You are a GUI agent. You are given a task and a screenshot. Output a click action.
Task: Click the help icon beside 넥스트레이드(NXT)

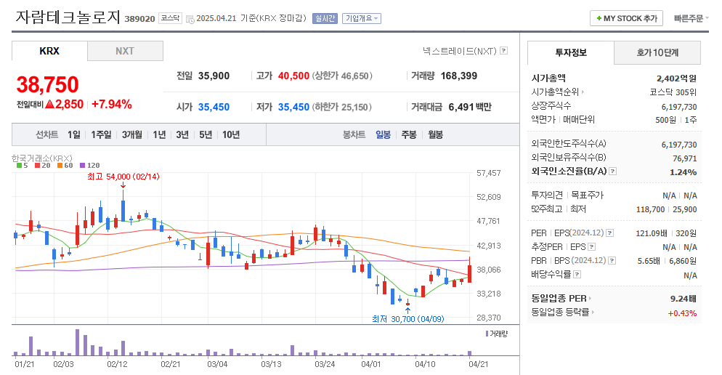pos(504,51)
